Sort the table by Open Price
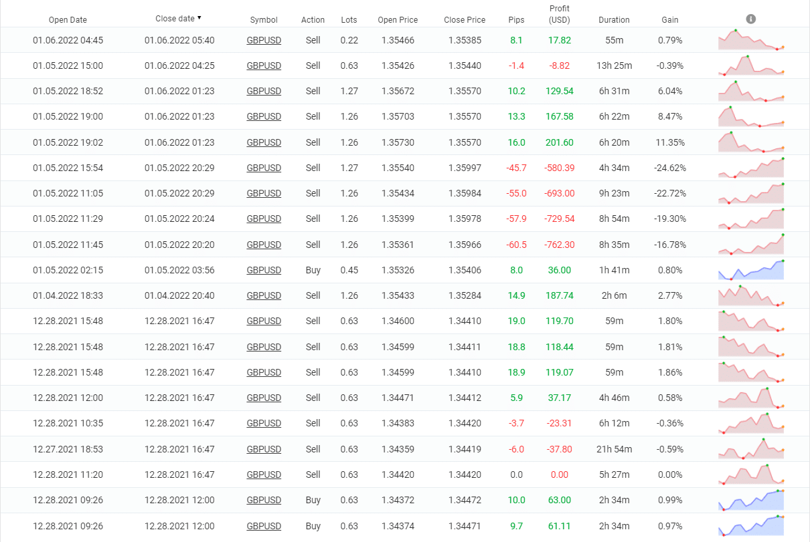Viewport: 810px width, 542px height. [398, 19]
